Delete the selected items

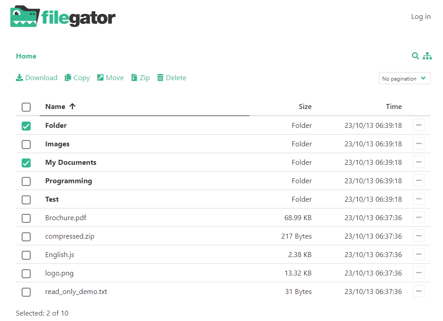[171, 78]
